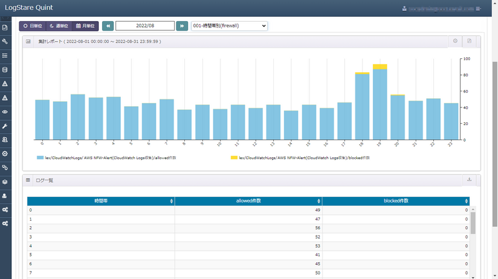The height and width of the screenshot is (279, 498).
Task: Switch to weekly view with 週単位
Action: [58, 26]
